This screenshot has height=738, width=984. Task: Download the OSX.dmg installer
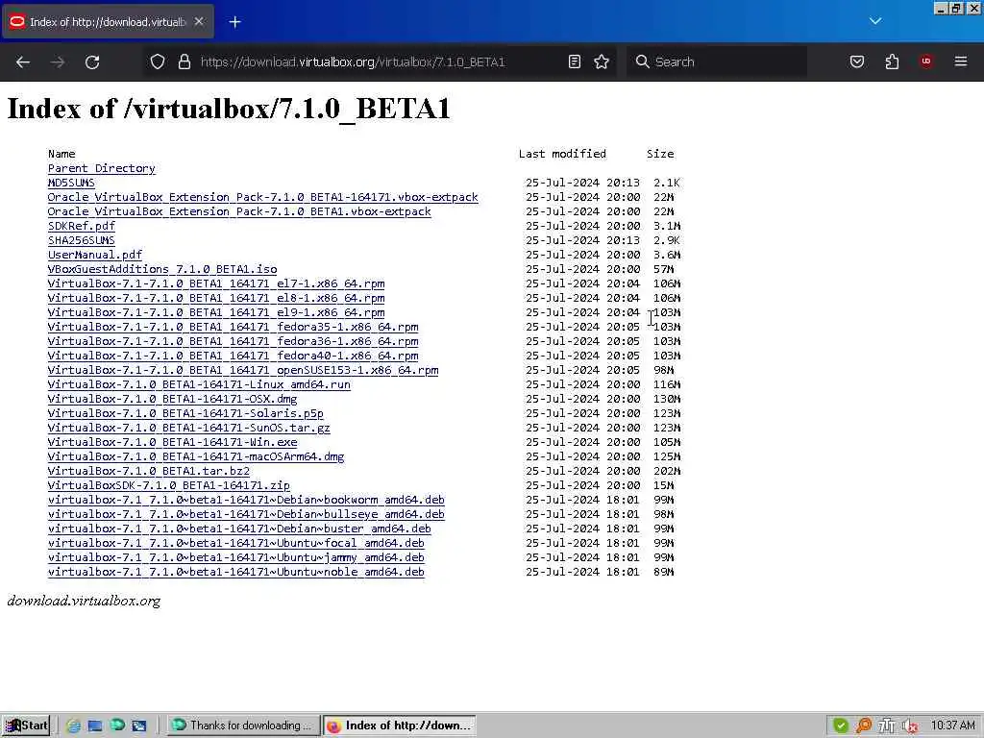[173, 399]
